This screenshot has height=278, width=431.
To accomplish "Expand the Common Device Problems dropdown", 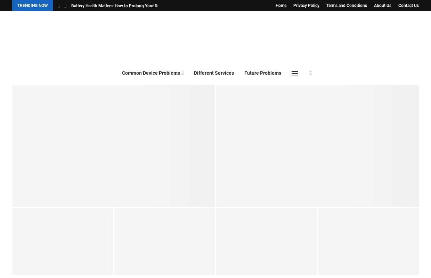I will pyautogui.click(x=153, y=73).
